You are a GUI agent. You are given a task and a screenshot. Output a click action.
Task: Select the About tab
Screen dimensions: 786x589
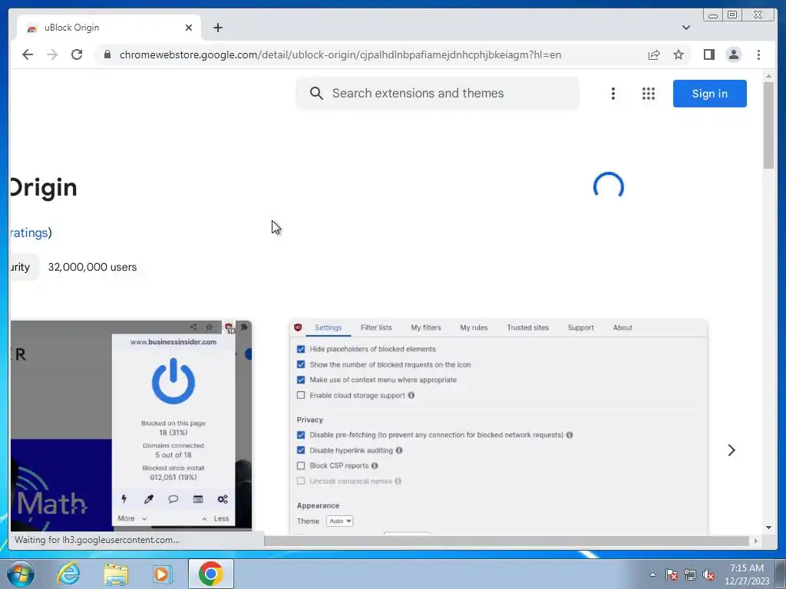[623, 327]
